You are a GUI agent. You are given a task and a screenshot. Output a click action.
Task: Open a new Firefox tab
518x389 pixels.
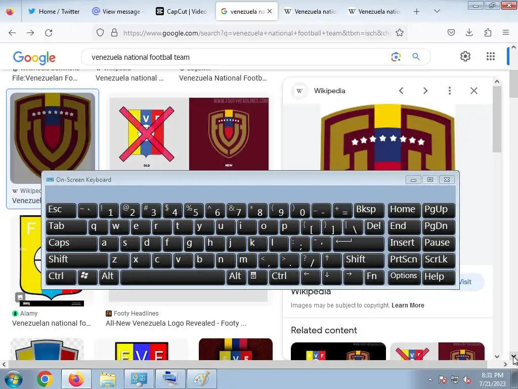417,12
